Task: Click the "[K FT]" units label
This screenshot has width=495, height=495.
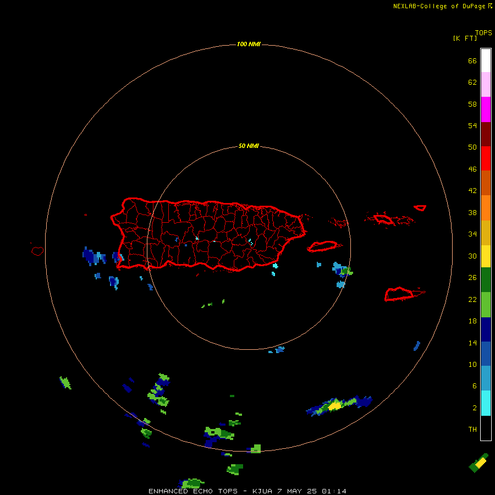Action: (465, 38)
